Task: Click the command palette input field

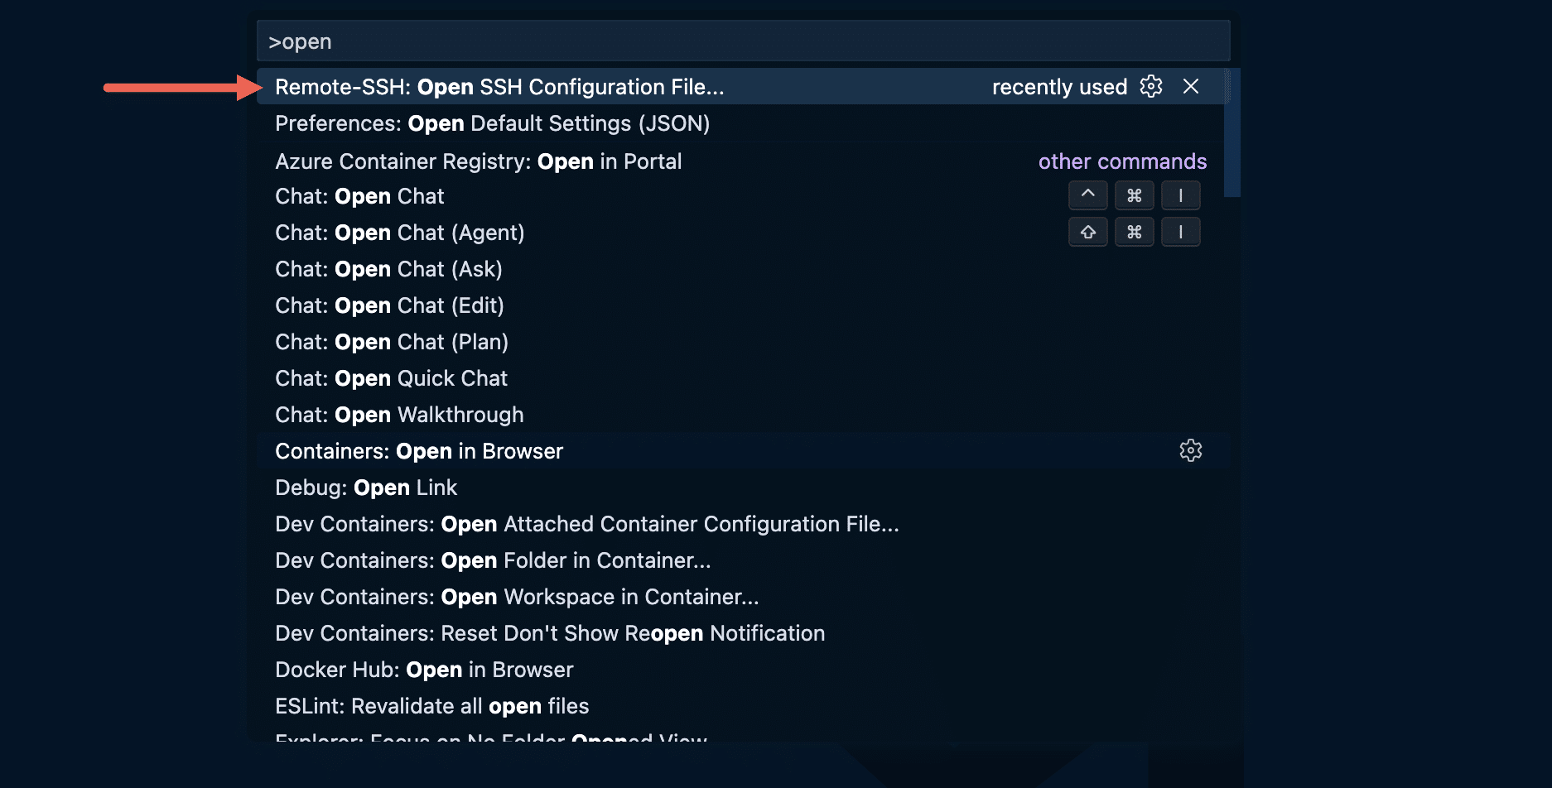Action: (x=743, y=40)
